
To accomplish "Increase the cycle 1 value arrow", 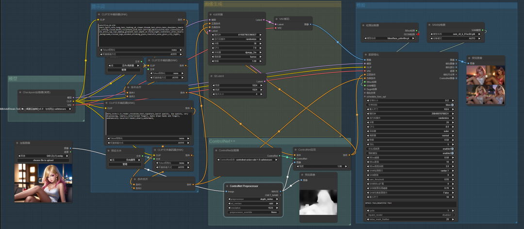I will click(453, 211).
